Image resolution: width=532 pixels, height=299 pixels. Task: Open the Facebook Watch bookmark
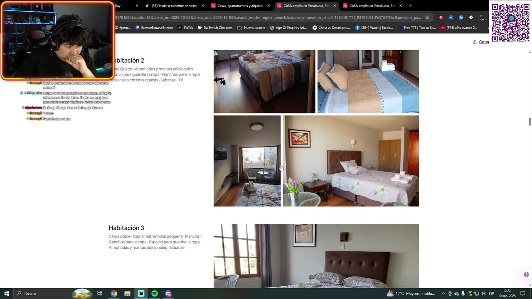374,28
